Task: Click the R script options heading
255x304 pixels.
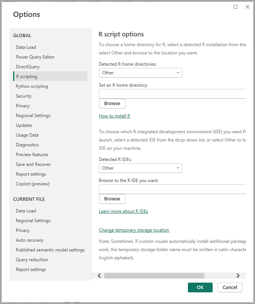Action: tap(121, 34)
